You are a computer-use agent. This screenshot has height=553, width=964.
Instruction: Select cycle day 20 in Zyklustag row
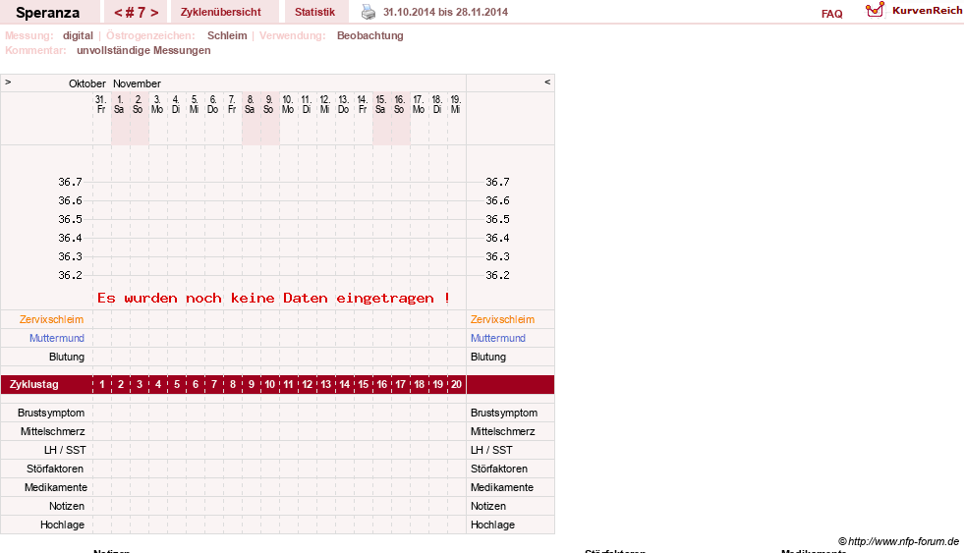[456, 385]
